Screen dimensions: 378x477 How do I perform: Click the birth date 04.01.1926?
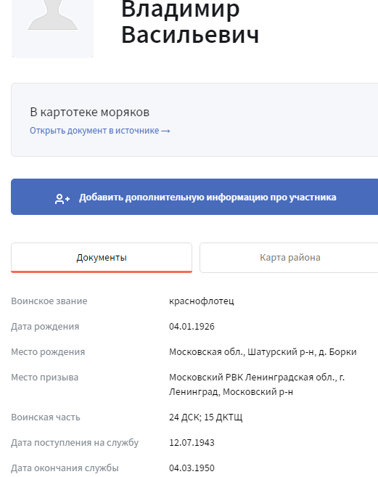point(192,327)
